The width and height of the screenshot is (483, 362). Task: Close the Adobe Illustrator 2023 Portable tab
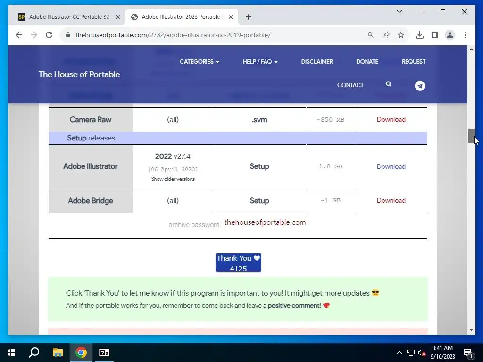click(x=230, y=17)
